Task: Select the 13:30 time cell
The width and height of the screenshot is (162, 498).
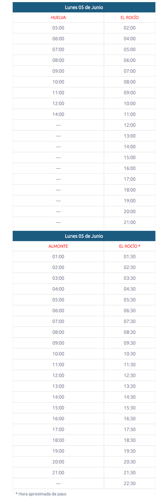Action: [130, 386]
